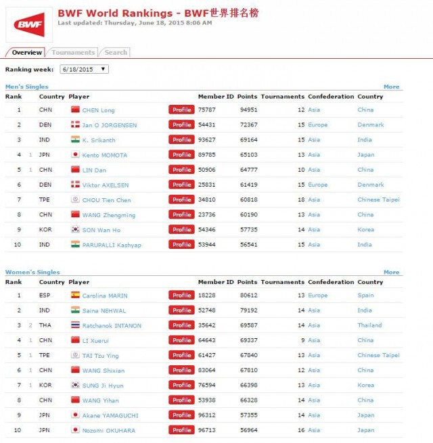Click Japan flag next to Kento MOMOTA
Viewport: 433px width, 443px height.
[x=75, y=154]
